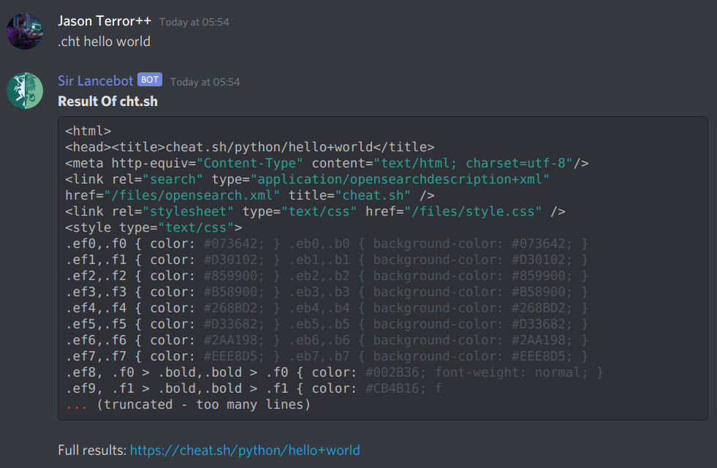The width and height of the screenshot is (717, 468).
Task: Click the meta http-equiv Content-Type line
Action: tap(327, 163)
